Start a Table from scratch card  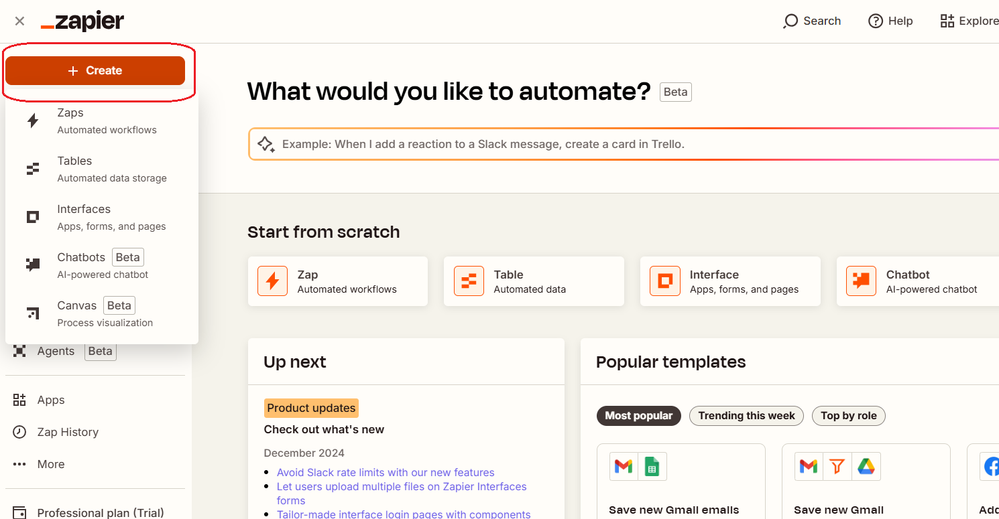(x=534, y=281)
